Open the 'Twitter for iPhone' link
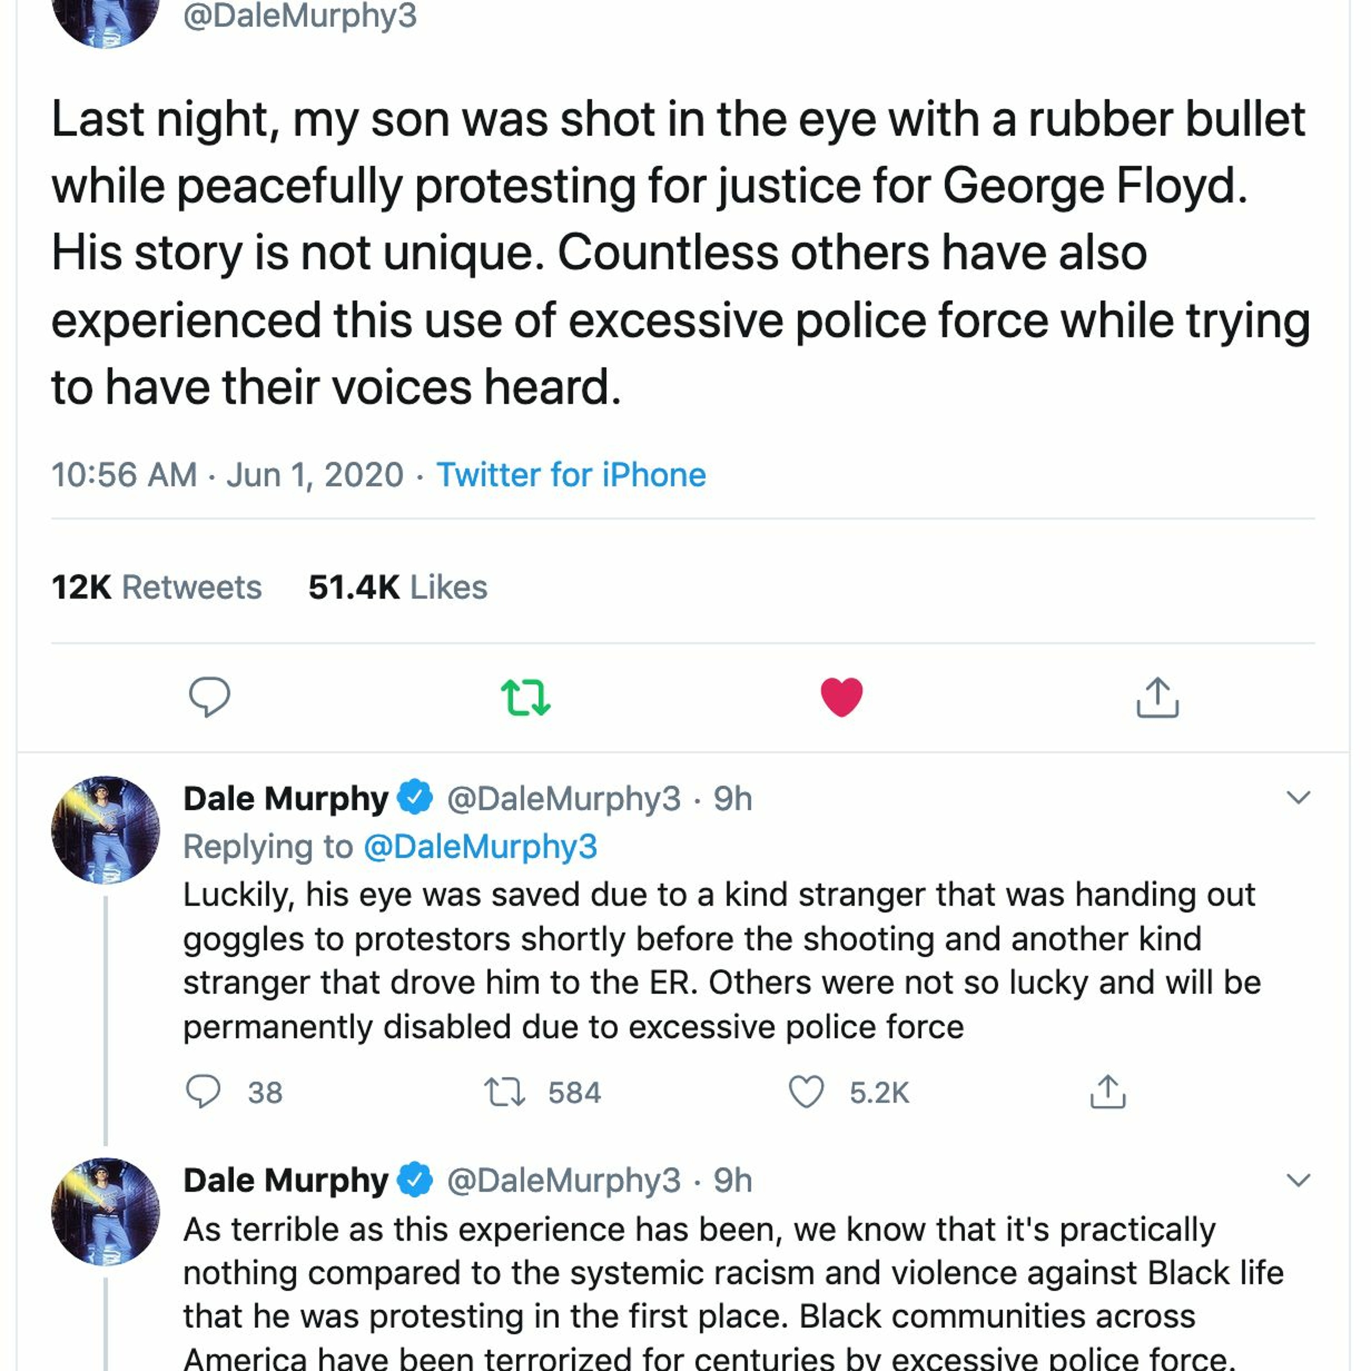 (x=571, y=475)
